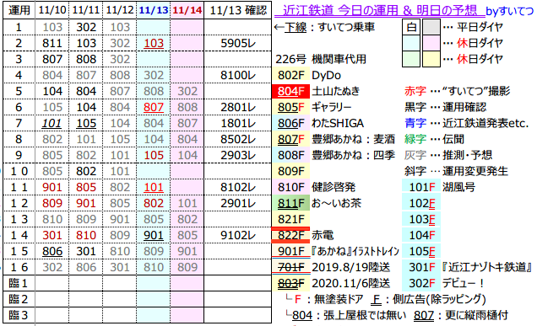Select the underlined 806 in row 15
This screenshot has height=326, width=537.
click(52, 251)
